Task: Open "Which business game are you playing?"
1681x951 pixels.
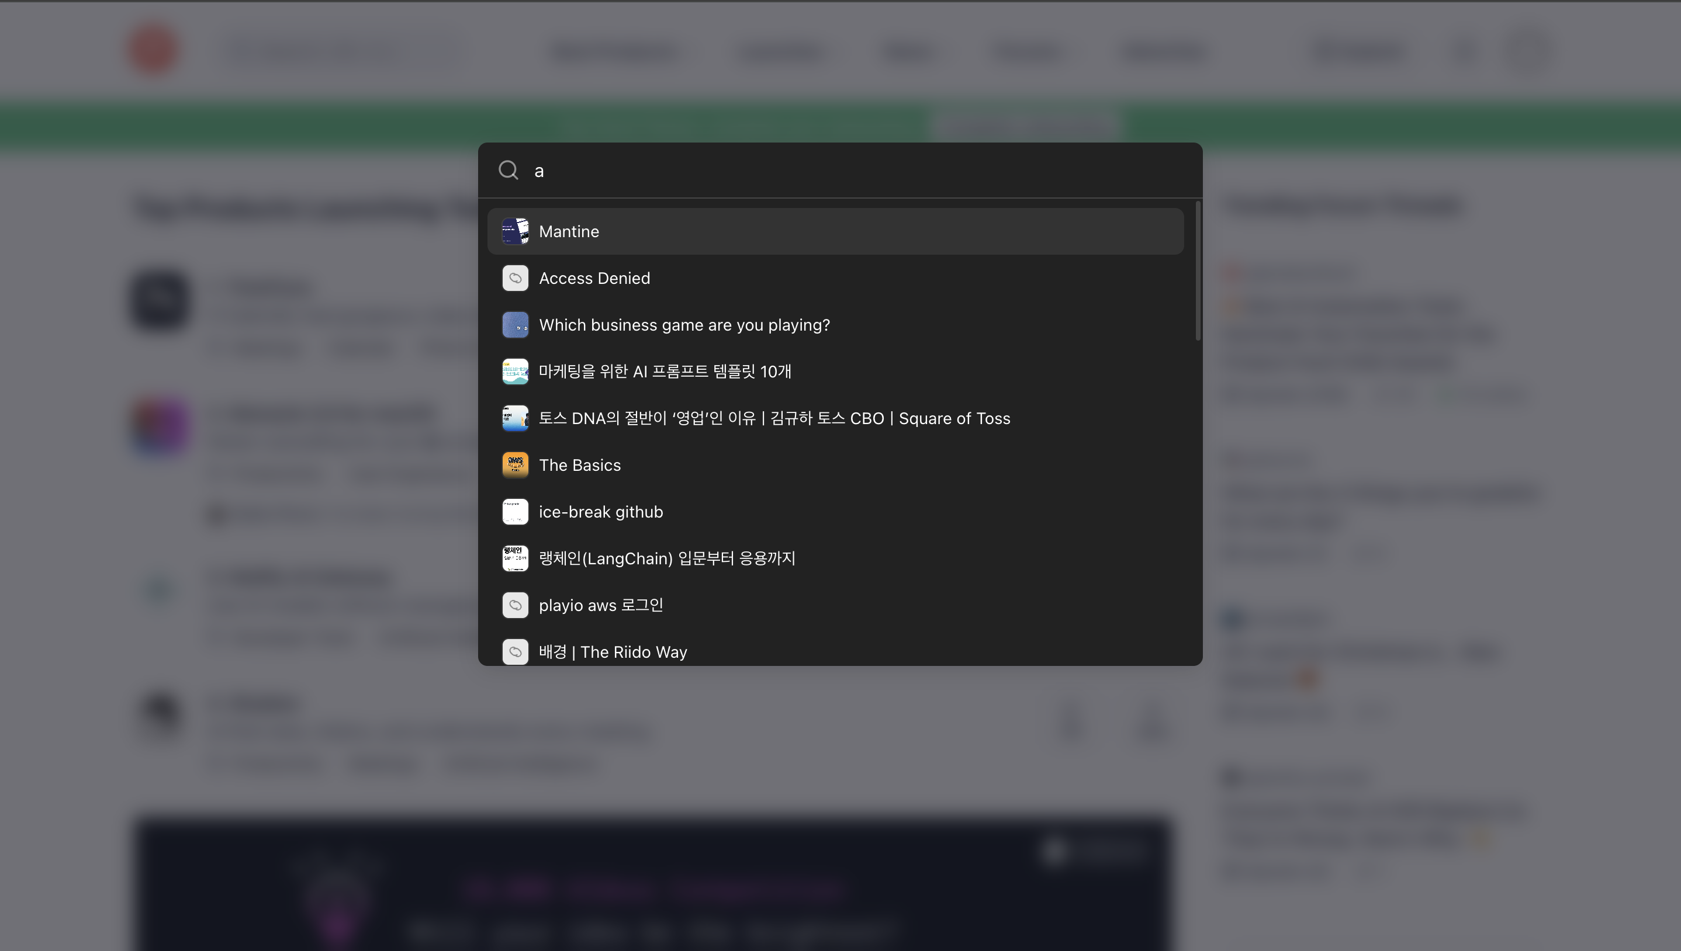Action: [x=684, y=325]
